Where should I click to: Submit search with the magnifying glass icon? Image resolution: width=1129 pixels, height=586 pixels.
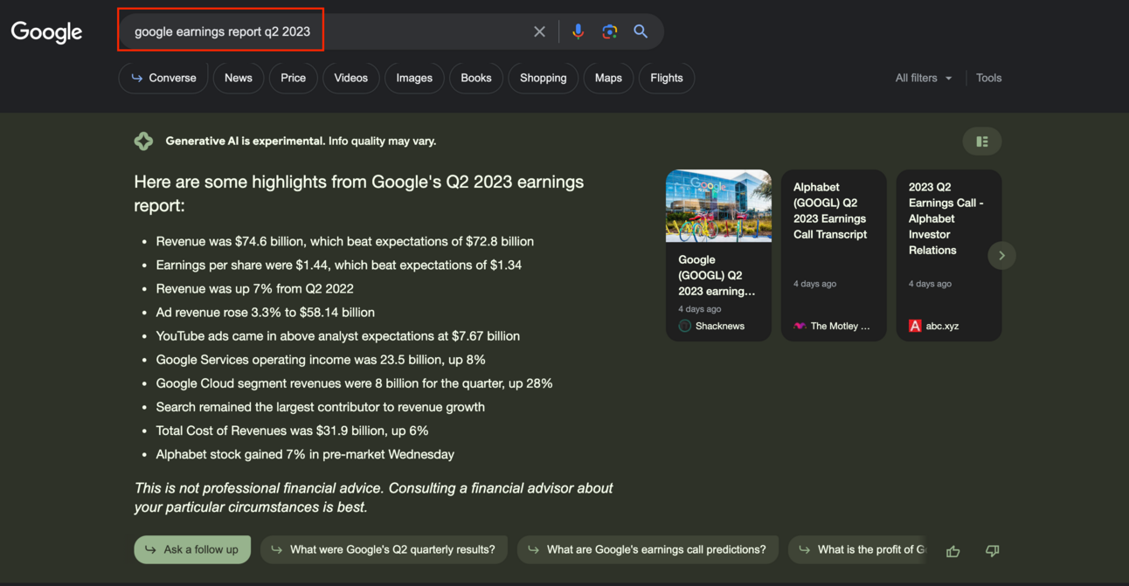[x=641, y=31]
